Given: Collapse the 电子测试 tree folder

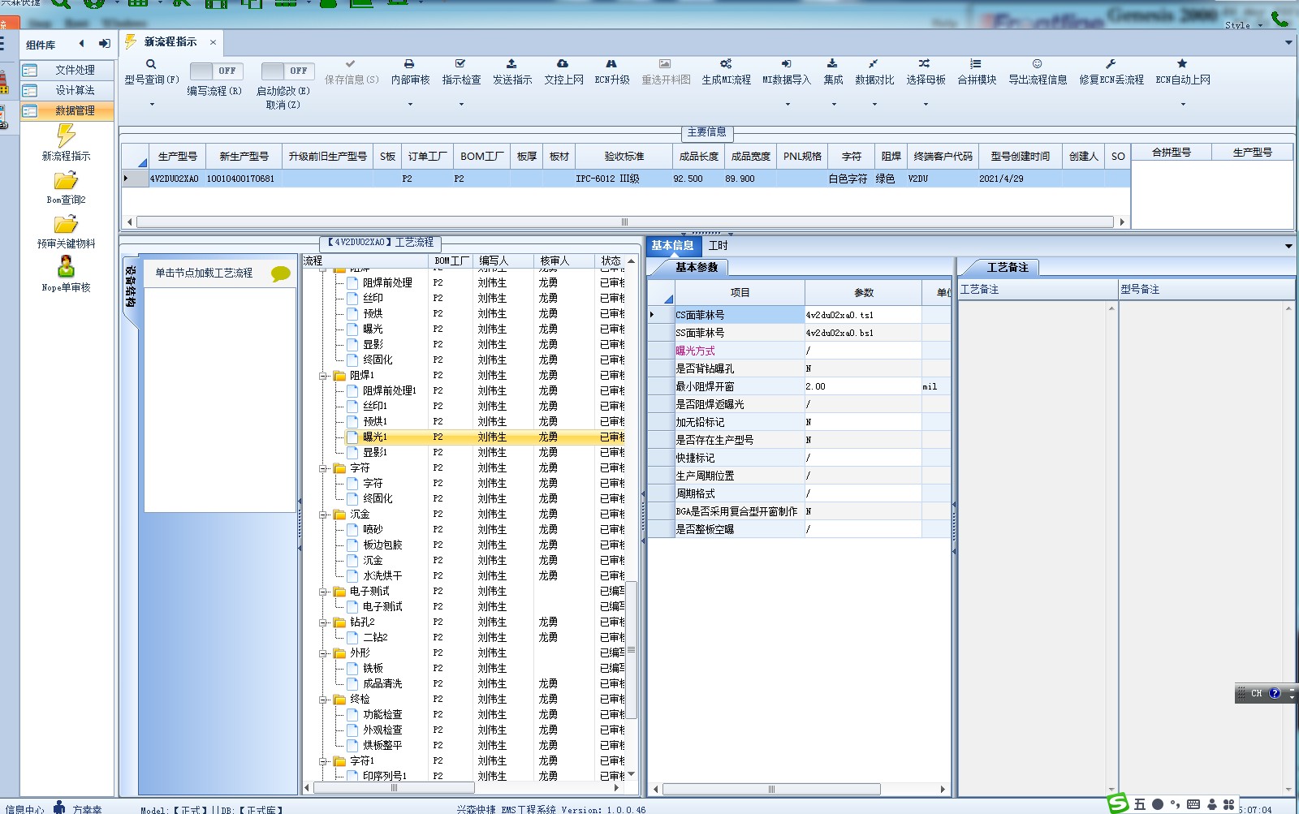Looking at the screenshot, I should [x=323, y=592].
